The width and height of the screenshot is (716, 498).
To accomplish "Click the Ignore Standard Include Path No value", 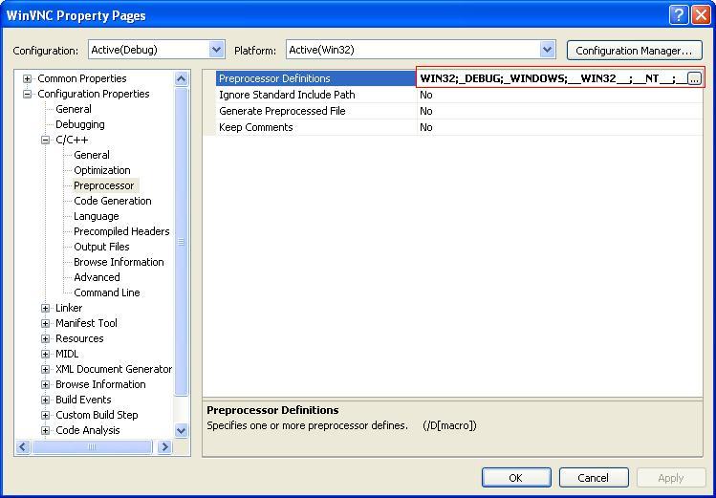I will tap(560, 95).
